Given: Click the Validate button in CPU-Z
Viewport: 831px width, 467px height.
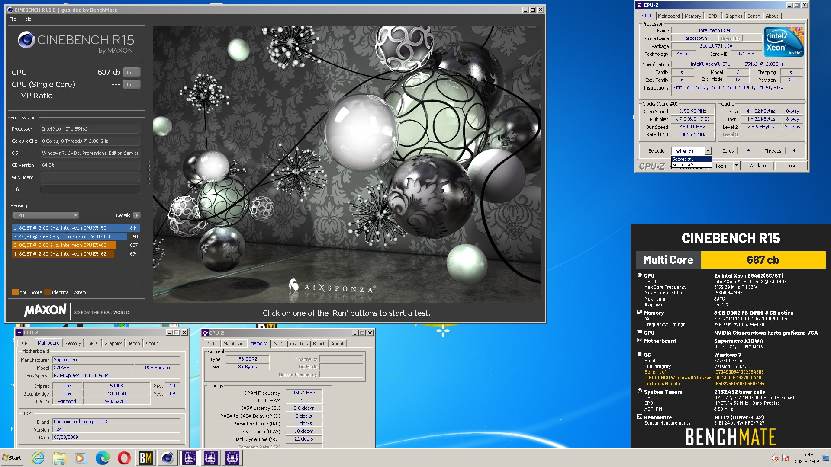Looking at the screenshot, I should point(757,166).
